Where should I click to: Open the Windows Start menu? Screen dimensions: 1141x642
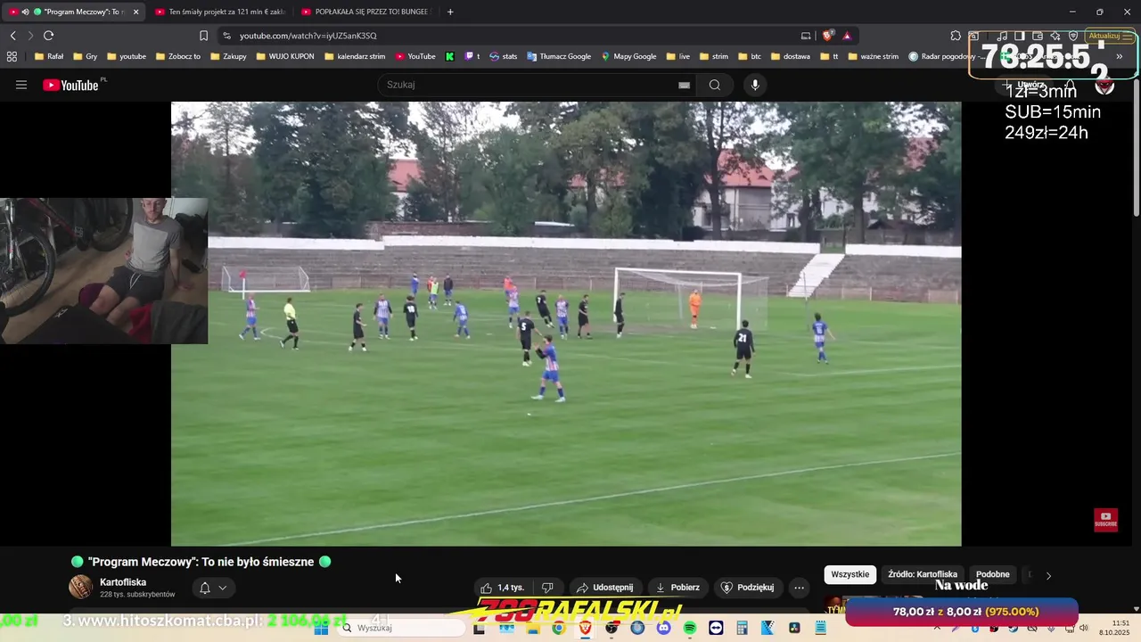(x=321, y=628)
